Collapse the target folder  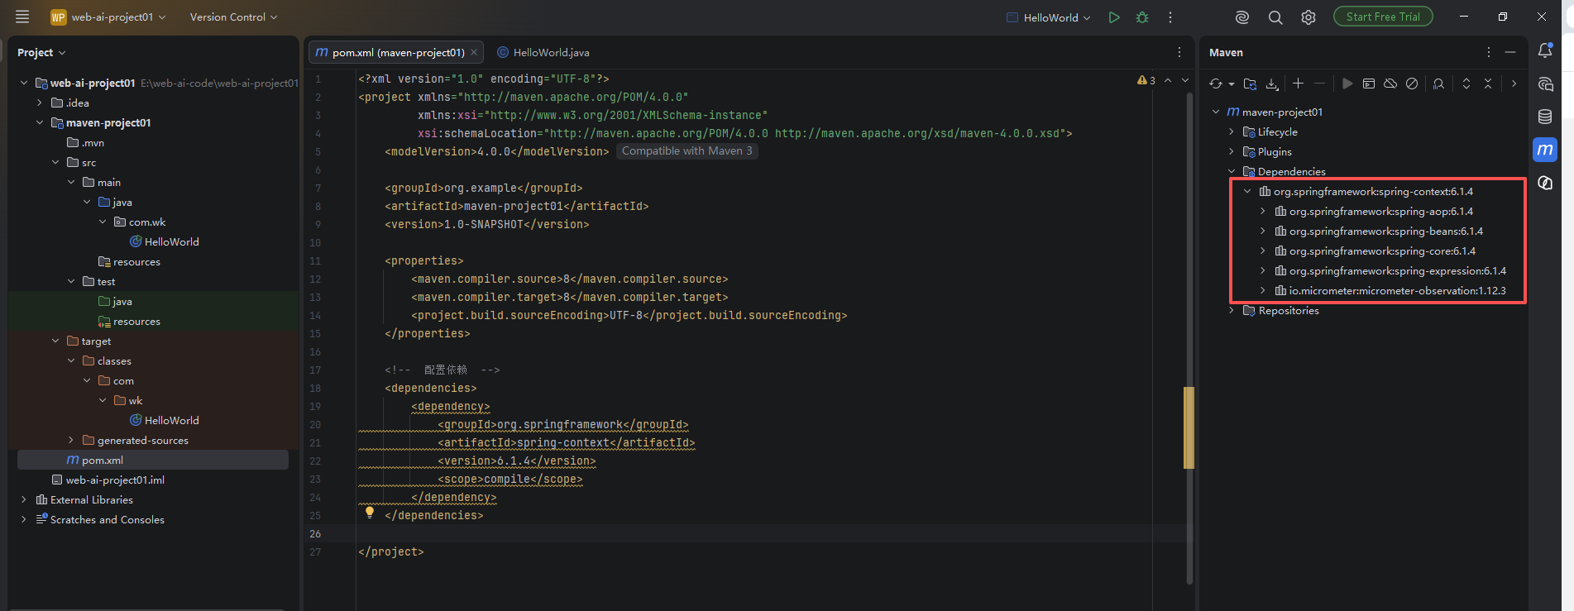point(55,341)
